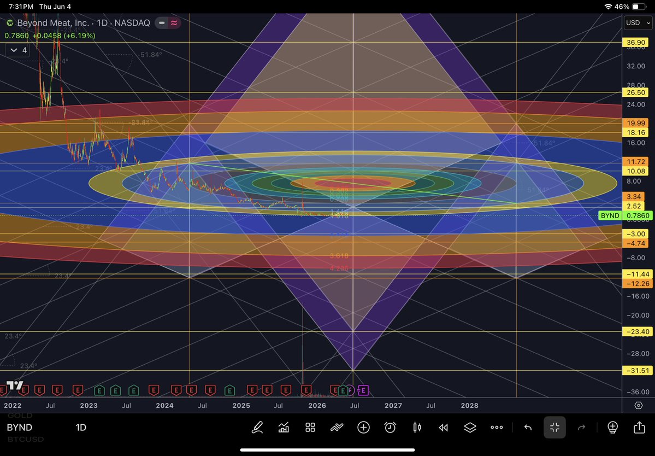Tap the purple upcoming earnings E marker
Screen dimensions: 655x456
click(x=363, y=390)
